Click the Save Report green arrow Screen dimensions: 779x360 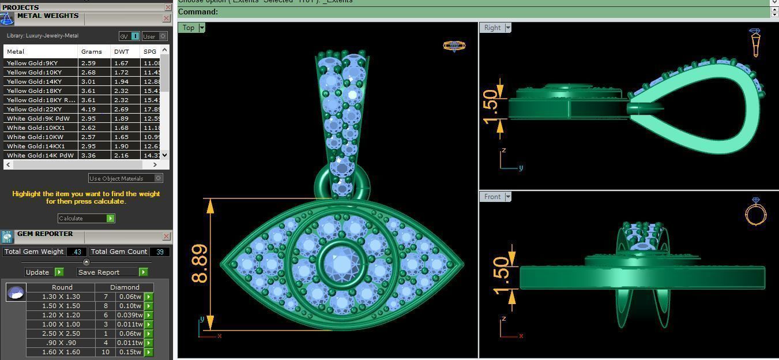click(x=144, y=272)
